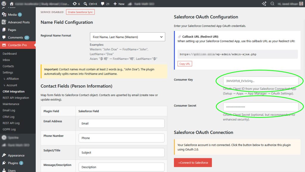Open the WordPress logo menu

click(4, 4)
